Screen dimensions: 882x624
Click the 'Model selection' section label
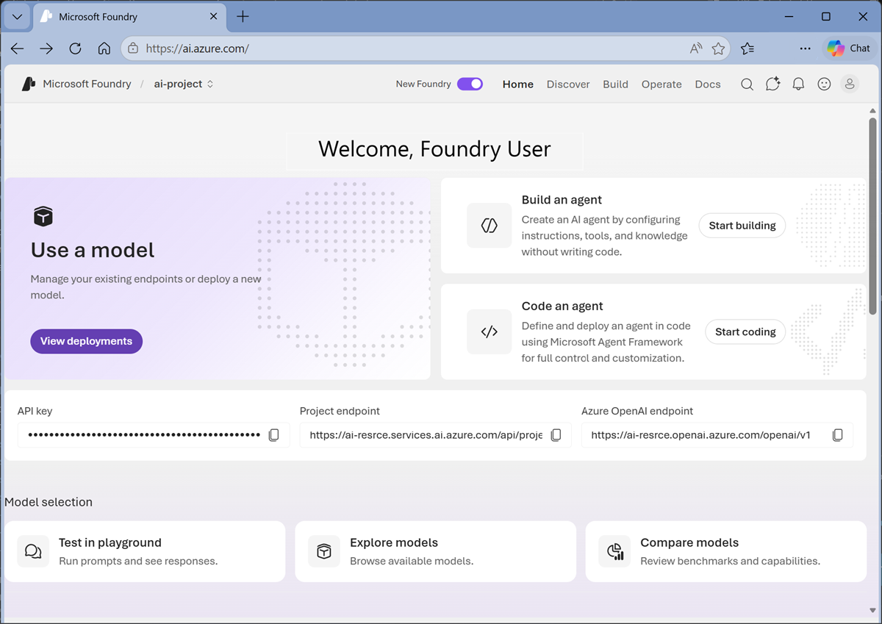(x=49, y=502)
